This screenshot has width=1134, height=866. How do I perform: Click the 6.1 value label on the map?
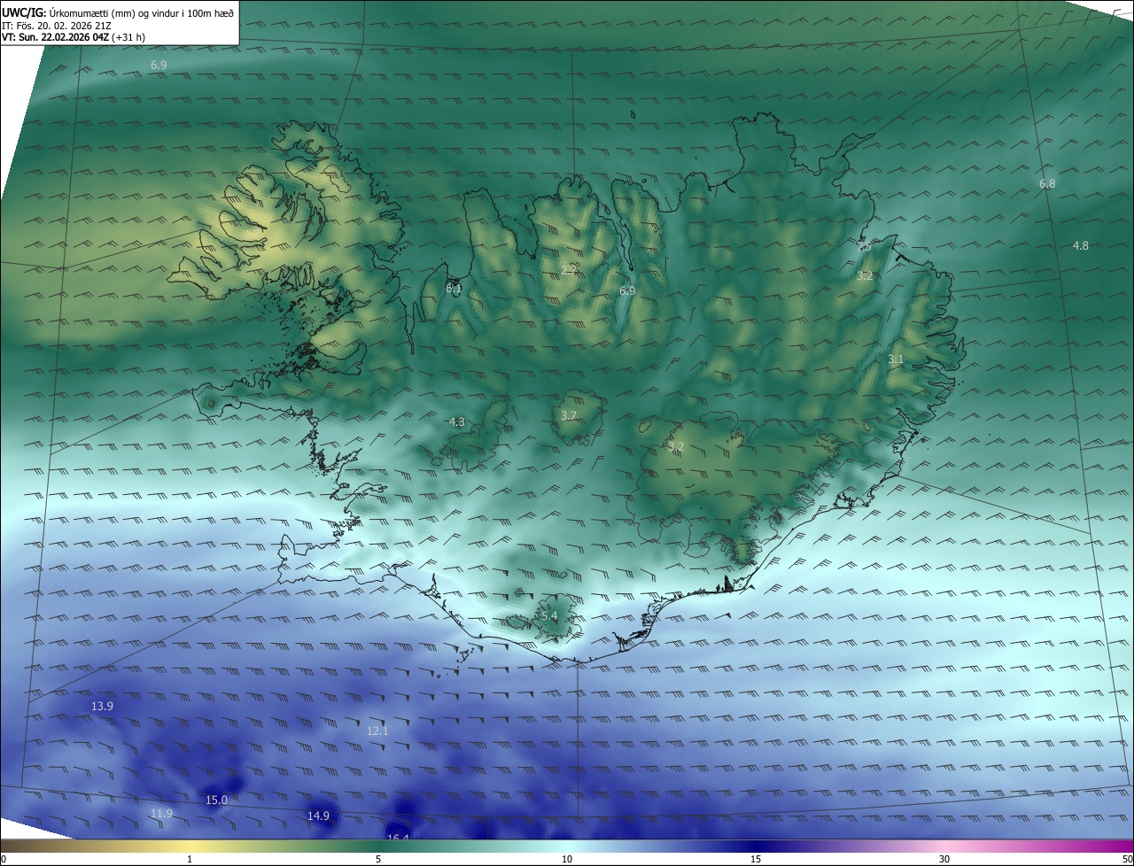(x=454, y=288)
